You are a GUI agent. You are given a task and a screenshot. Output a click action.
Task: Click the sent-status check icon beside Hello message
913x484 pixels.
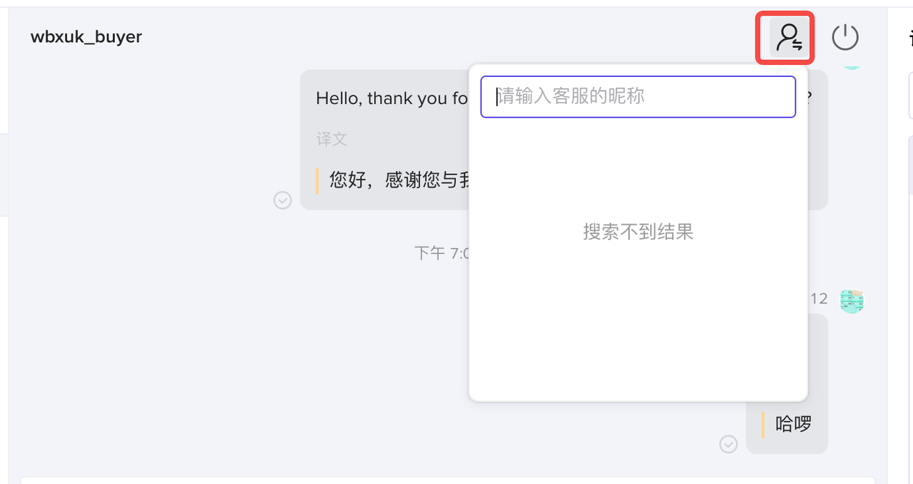pyautogui.click(x=282, y=200)
